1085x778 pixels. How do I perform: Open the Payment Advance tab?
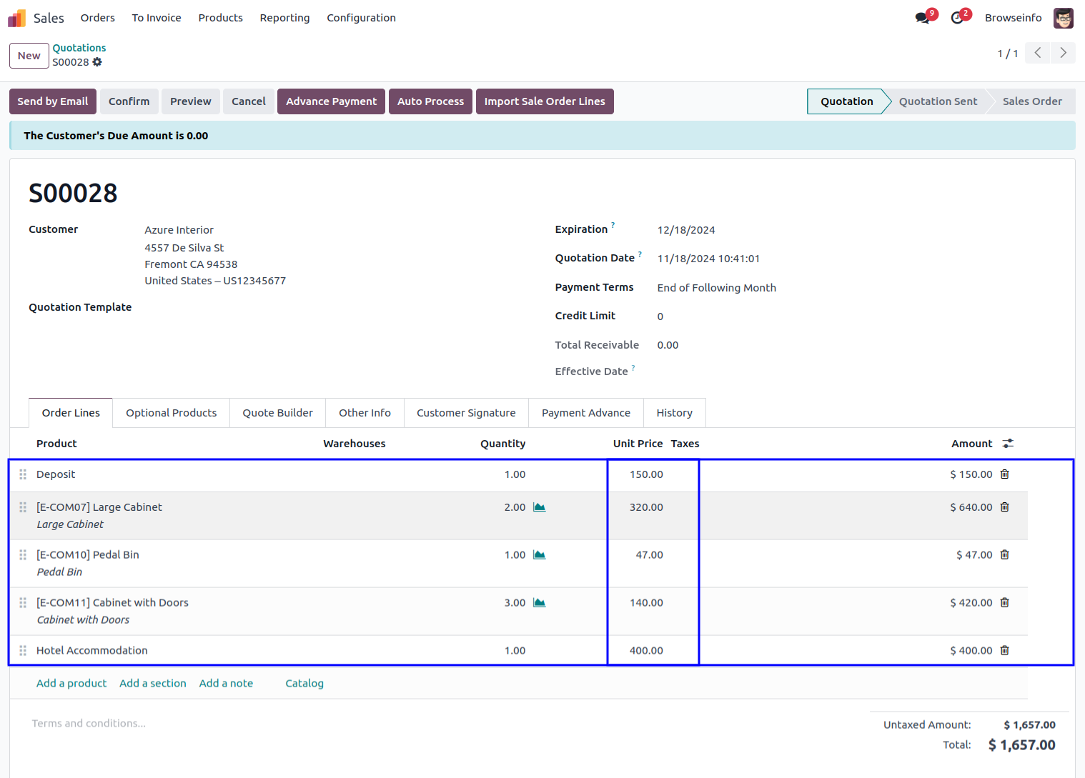[585, 413]
